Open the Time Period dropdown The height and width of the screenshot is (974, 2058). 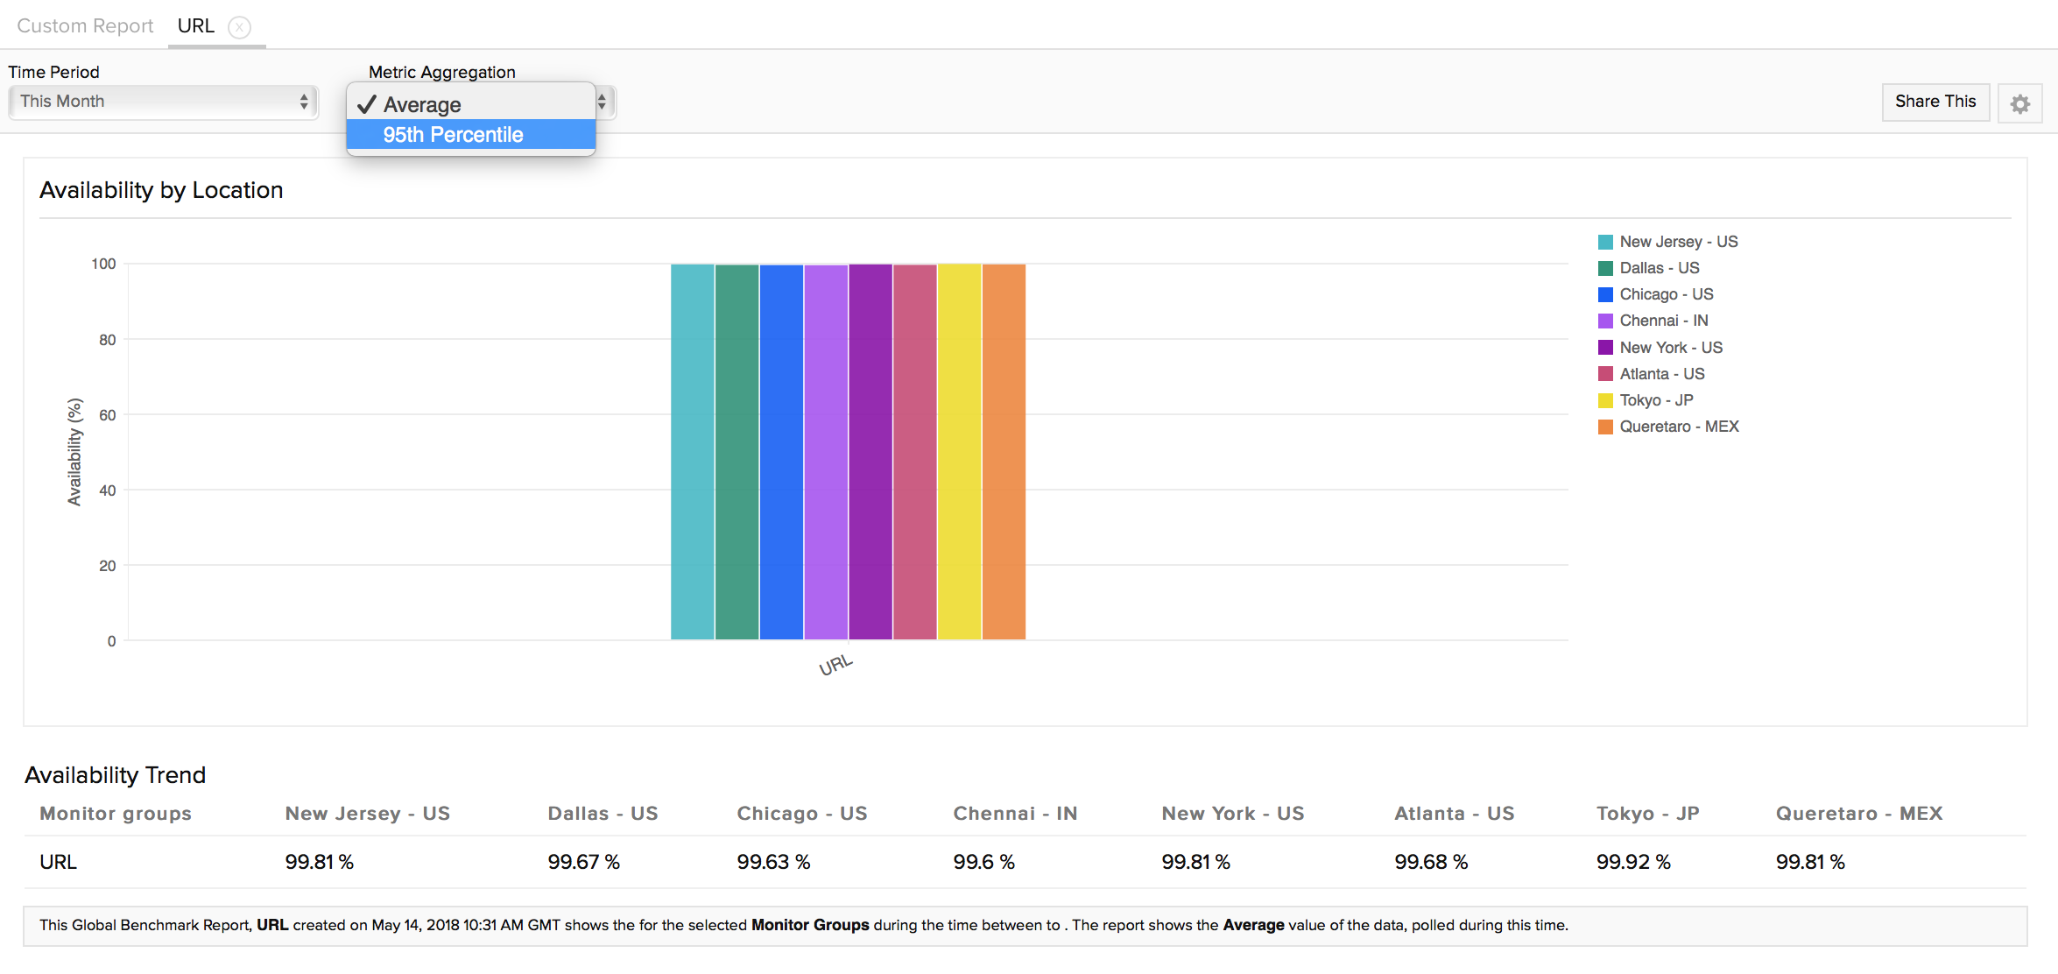point(163,102)
